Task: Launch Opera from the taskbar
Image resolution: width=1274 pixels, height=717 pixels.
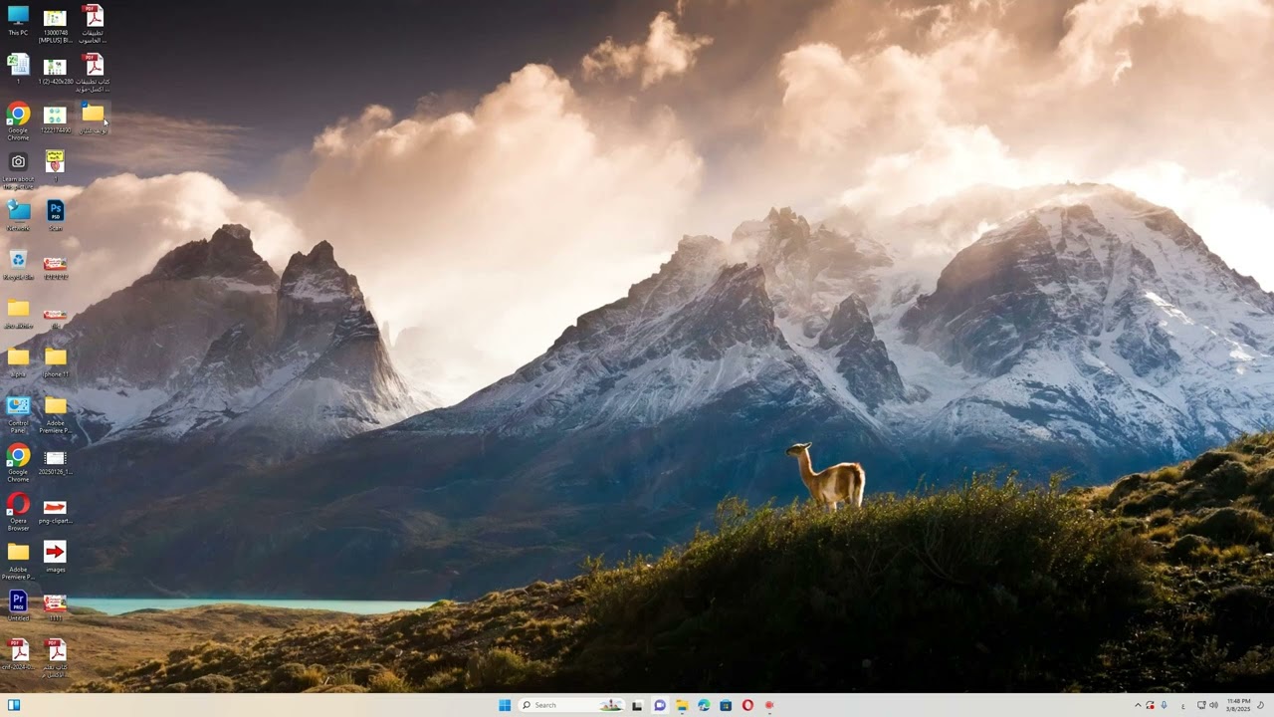Action: [747, 705]
